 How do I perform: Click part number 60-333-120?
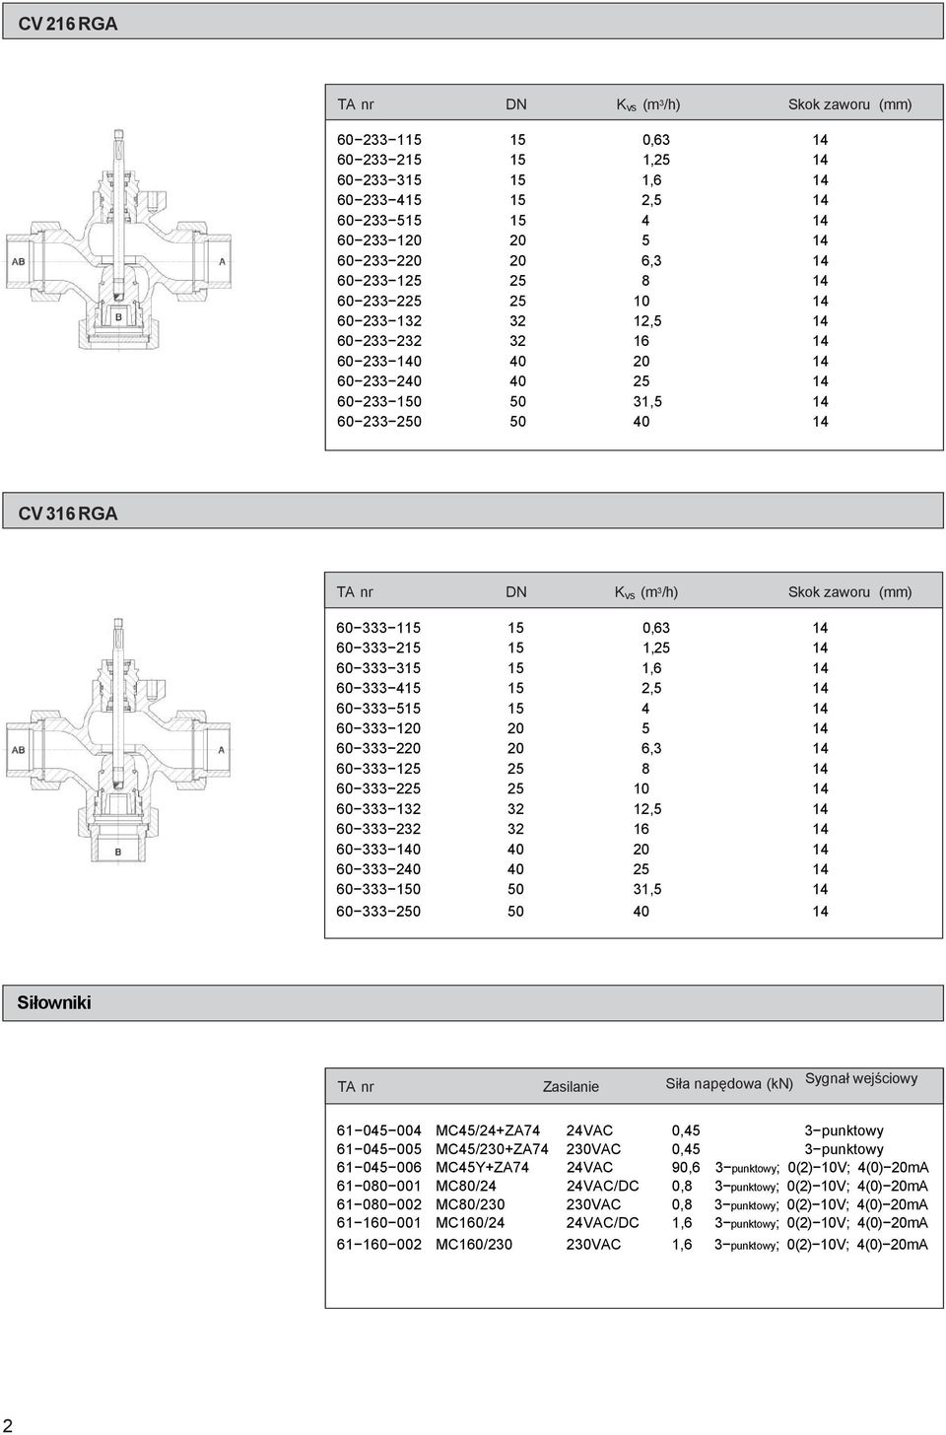pyautogui.click(x=378, y=728)
